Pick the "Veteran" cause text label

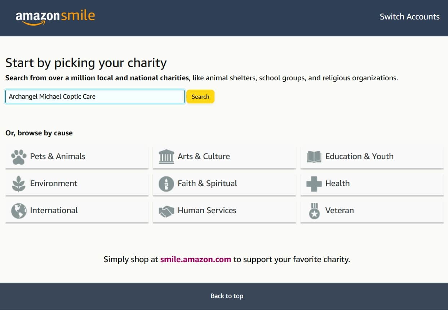click(x=340, y=210)
